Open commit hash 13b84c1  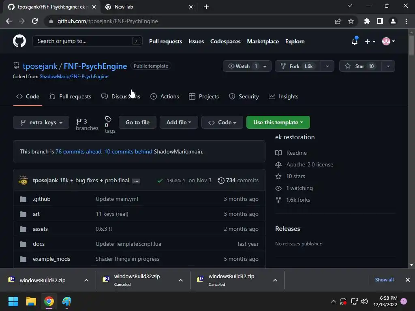point(176,181)
